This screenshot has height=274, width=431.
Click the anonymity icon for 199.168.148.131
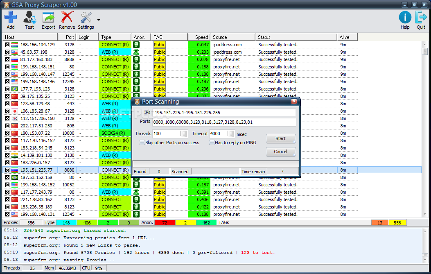pos(136,214)
